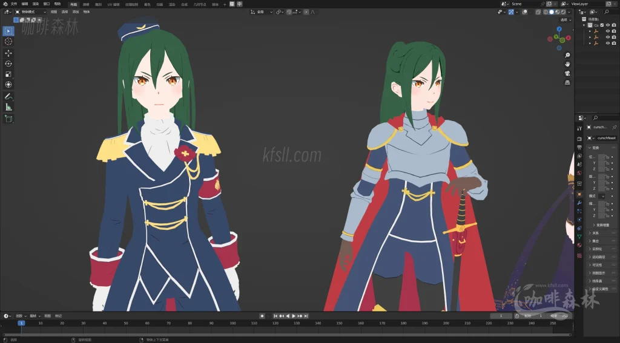
Task: Open the Object Data mesh tab
Action: pyautogui.click(x=579, y=237)
